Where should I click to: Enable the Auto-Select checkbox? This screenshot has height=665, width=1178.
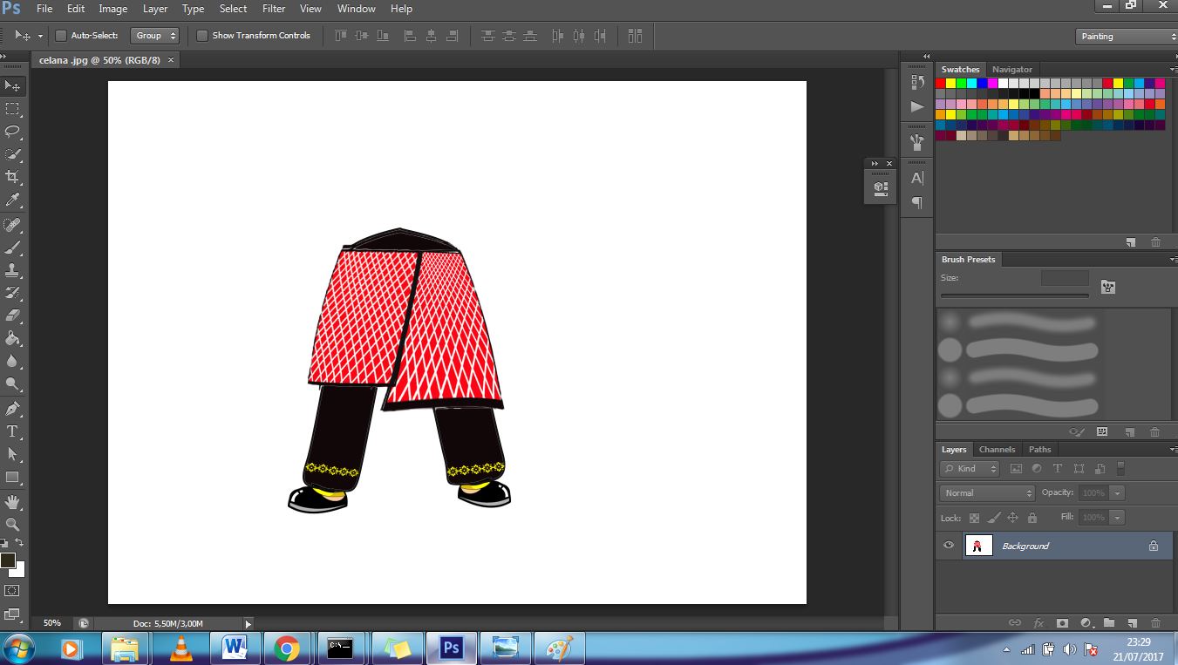point(61,36)
